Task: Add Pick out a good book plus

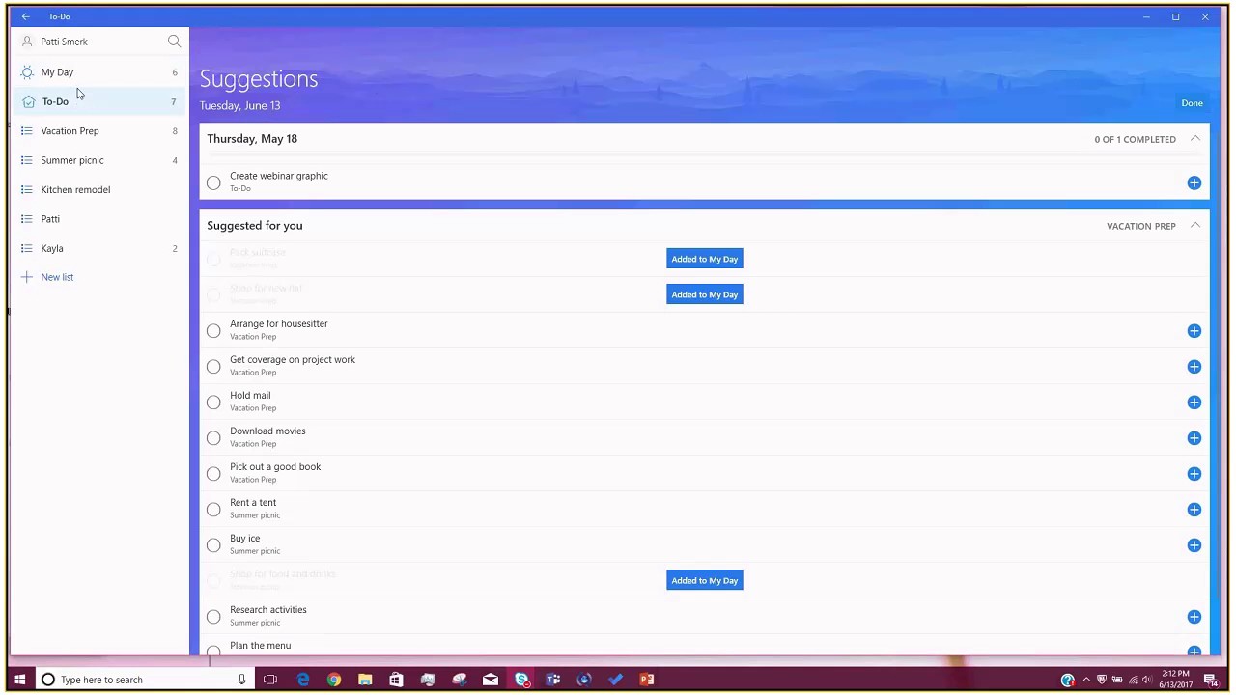Action: (x=1194, y=474)
